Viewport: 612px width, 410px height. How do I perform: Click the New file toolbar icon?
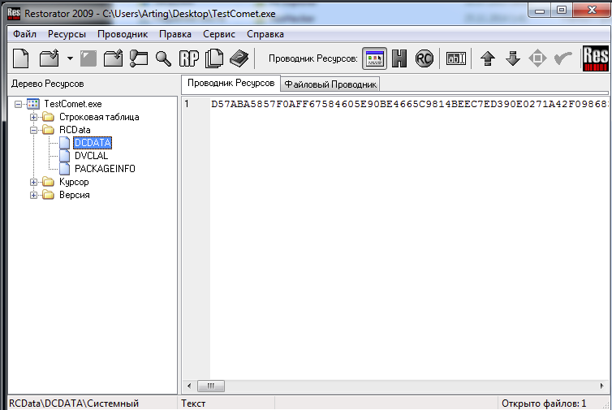(21, 58)
